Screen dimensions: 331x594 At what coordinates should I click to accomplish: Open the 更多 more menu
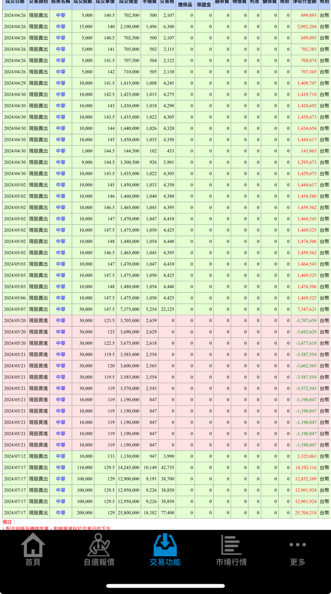coord(297,554)
